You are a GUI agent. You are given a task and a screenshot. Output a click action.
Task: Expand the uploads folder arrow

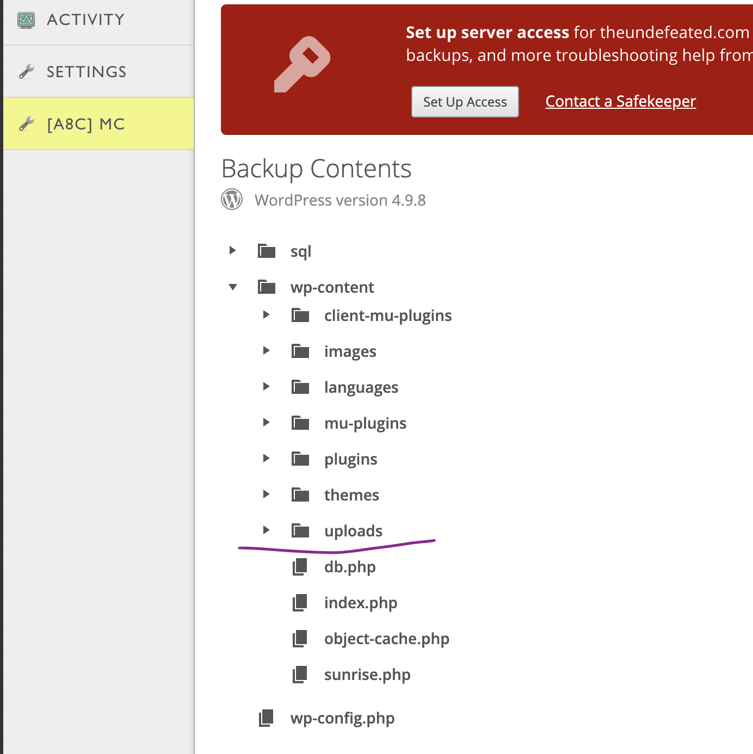tap(266, 530)
